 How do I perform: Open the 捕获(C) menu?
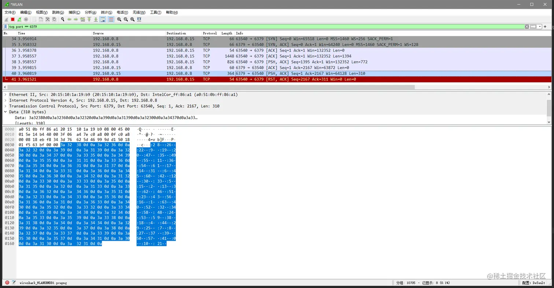click(74, 12)
